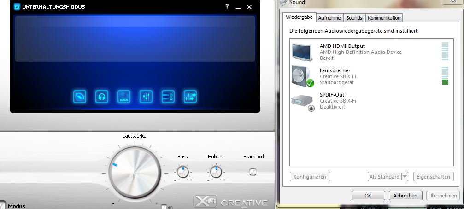
Task: Confirm with the OK button
Action: pos(368,195)
